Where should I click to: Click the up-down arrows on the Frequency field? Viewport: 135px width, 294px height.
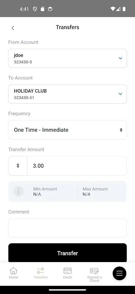[121, 130]
